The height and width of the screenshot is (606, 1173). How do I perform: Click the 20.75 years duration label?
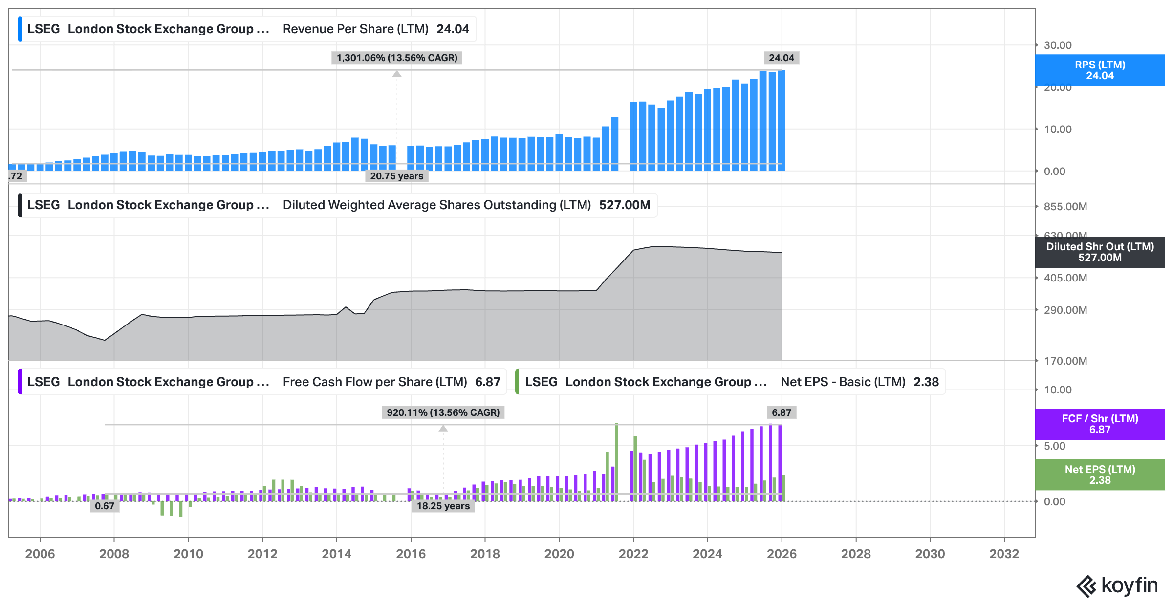pyautogui.click(x=396, y=176)
